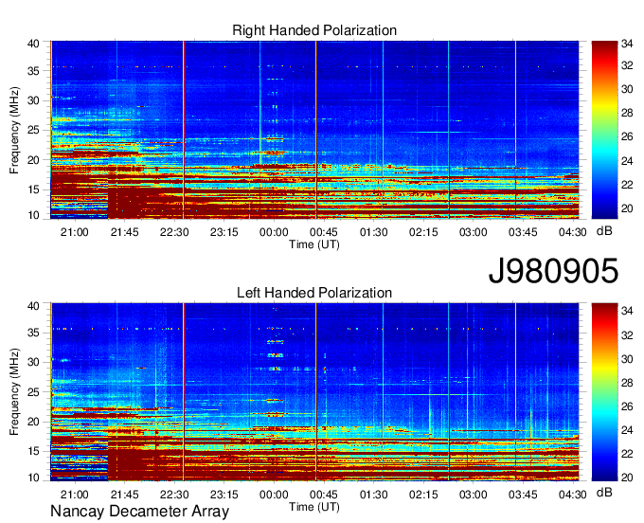Click the J980905 label
644x523 pixels.
[553, 271]
